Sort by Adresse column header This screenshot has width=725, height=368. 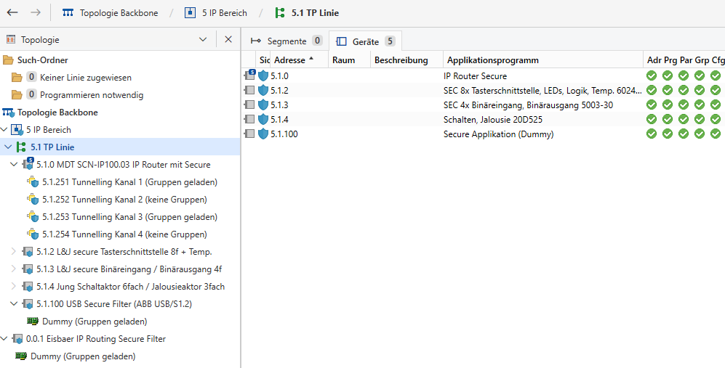tap(299, 60)
